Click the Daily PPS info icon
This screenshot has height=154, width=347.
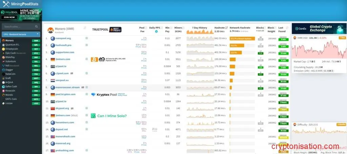[x=156, y=31]
